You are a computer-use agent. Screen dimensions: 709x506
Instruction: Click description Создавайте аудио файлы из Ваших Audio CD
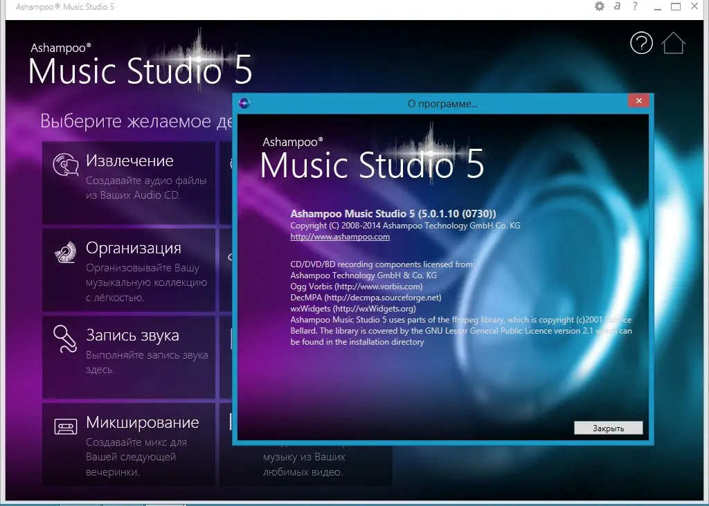146,188
